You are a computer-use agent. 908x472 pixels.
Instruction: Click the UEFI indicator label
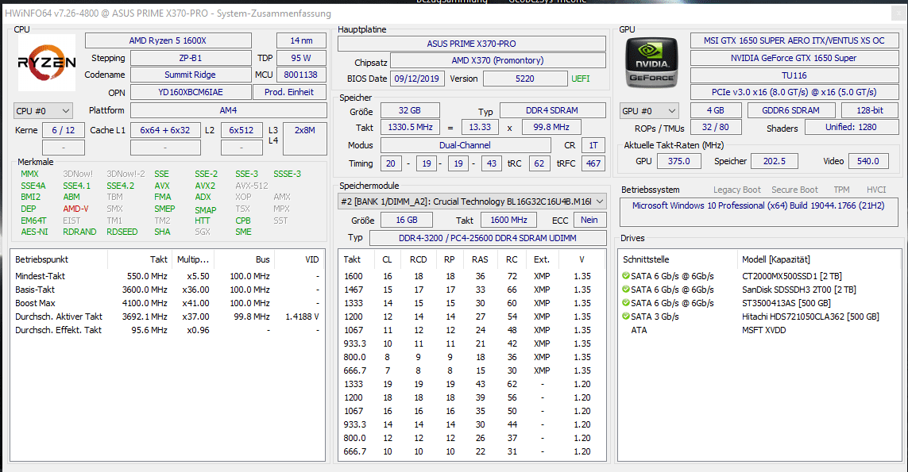(x=581, y=79)
